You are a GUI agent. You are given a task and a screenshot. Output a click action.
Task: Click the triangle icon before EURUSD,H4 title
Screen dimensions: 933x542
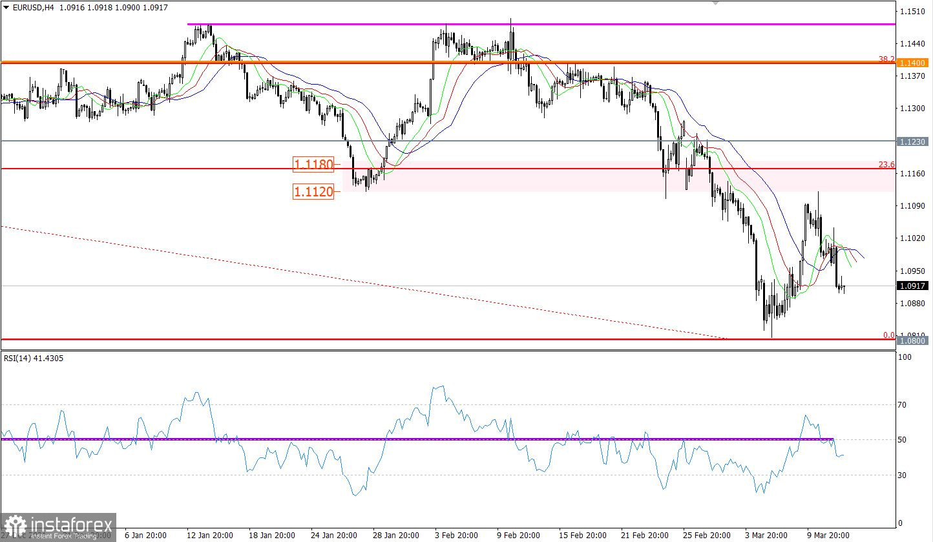[x=5, y=6]
